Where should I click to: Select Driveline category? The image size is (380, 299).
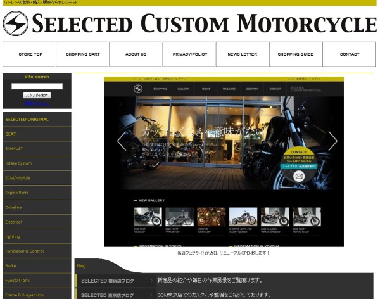coord(37,207)
